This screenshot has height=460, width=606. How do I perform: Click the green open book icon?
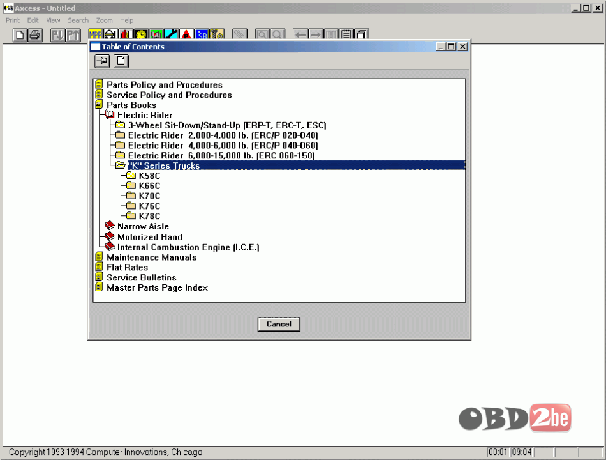[156, 34]
